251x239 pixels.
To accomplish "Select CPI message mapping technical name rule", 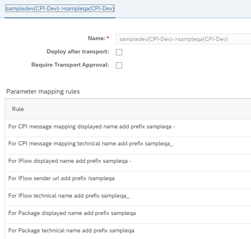I will coord(128,145).
